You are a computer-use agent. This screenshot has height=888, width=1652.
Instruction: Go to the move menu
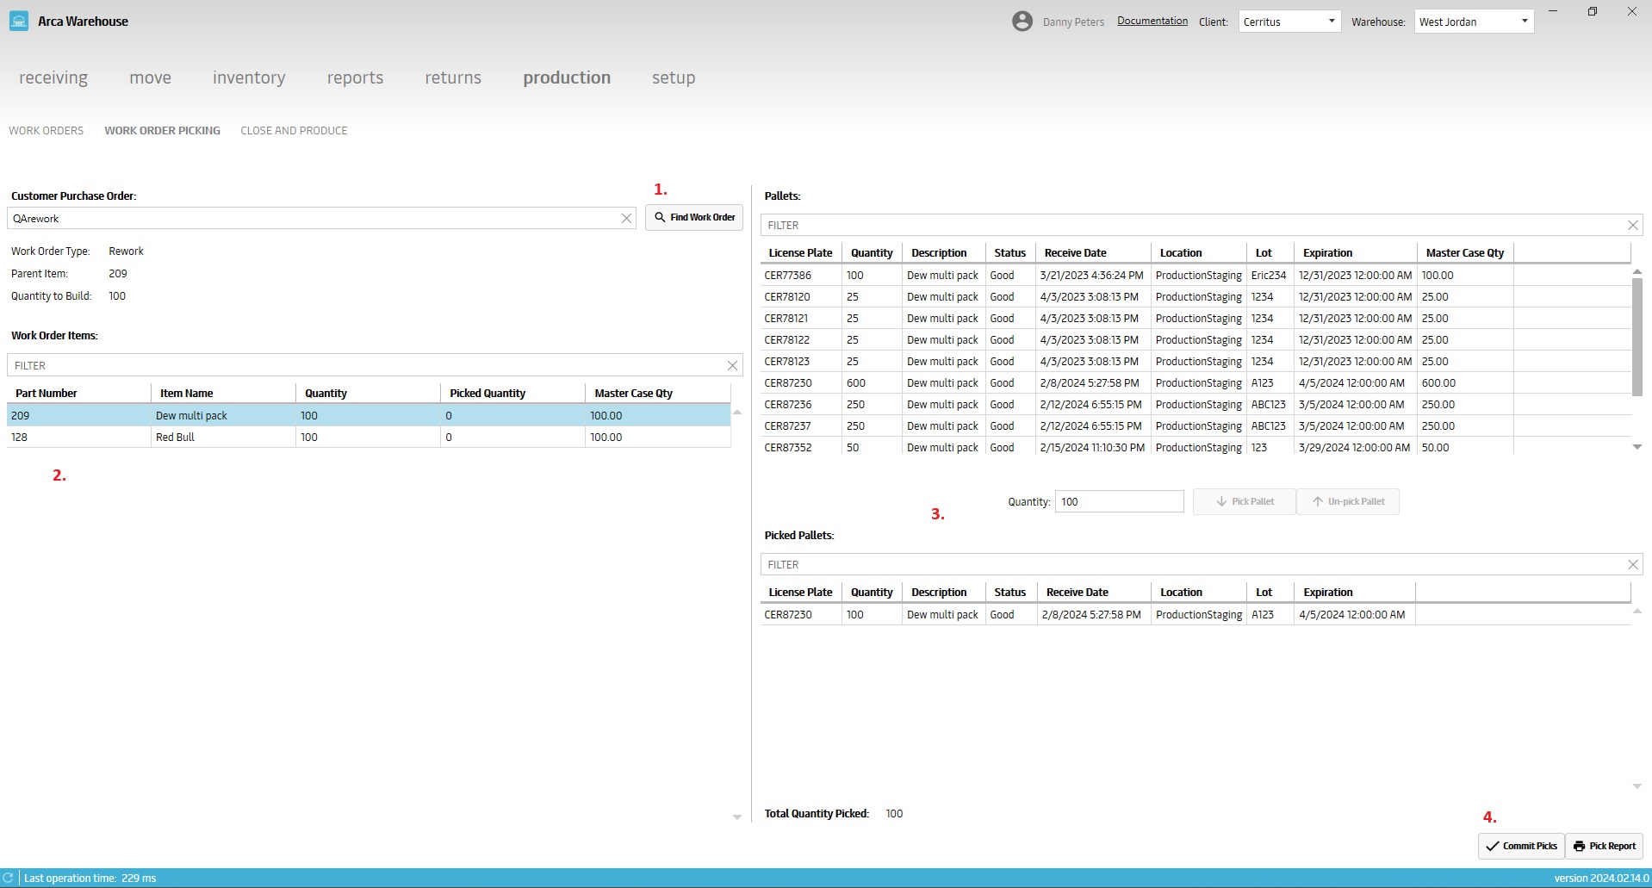tap(150, 78)
